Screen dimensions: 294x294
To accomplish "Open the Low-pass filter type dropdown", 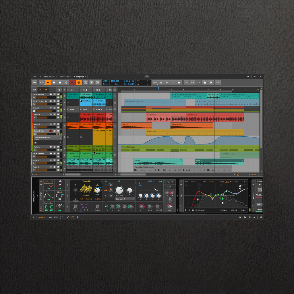I will [125, 199].
